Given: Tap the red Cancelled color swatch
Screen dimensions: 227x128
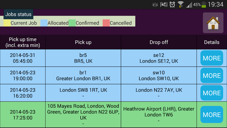Looking at the screenshot, I should coord(106,23).
